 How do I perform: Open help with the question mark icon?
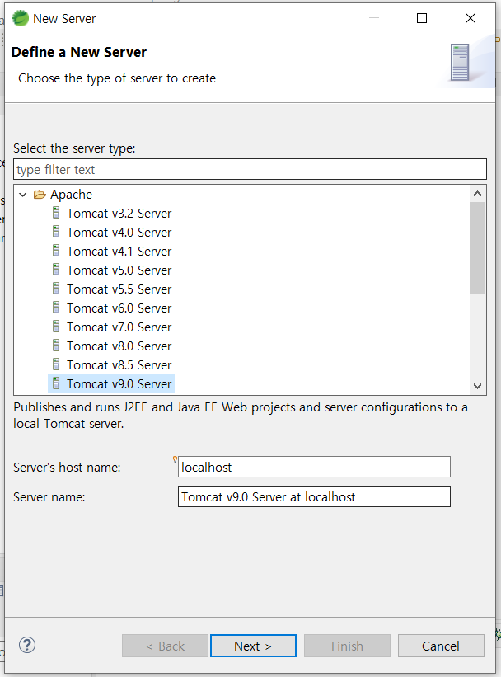coord(27,646)
